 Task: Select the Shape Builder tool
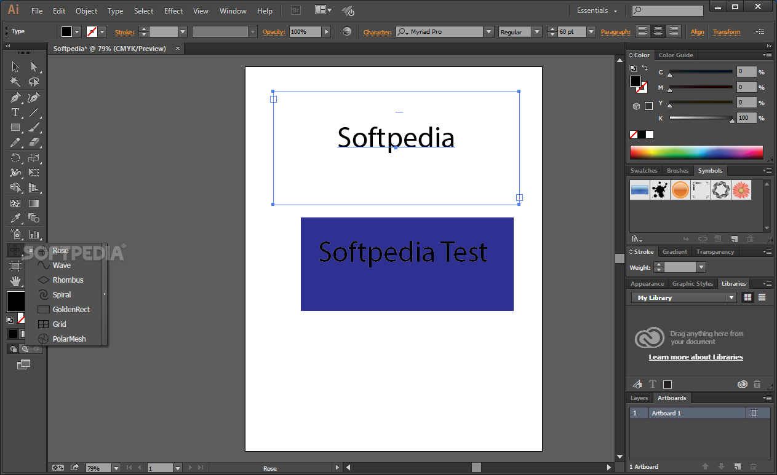coord(15,188)
